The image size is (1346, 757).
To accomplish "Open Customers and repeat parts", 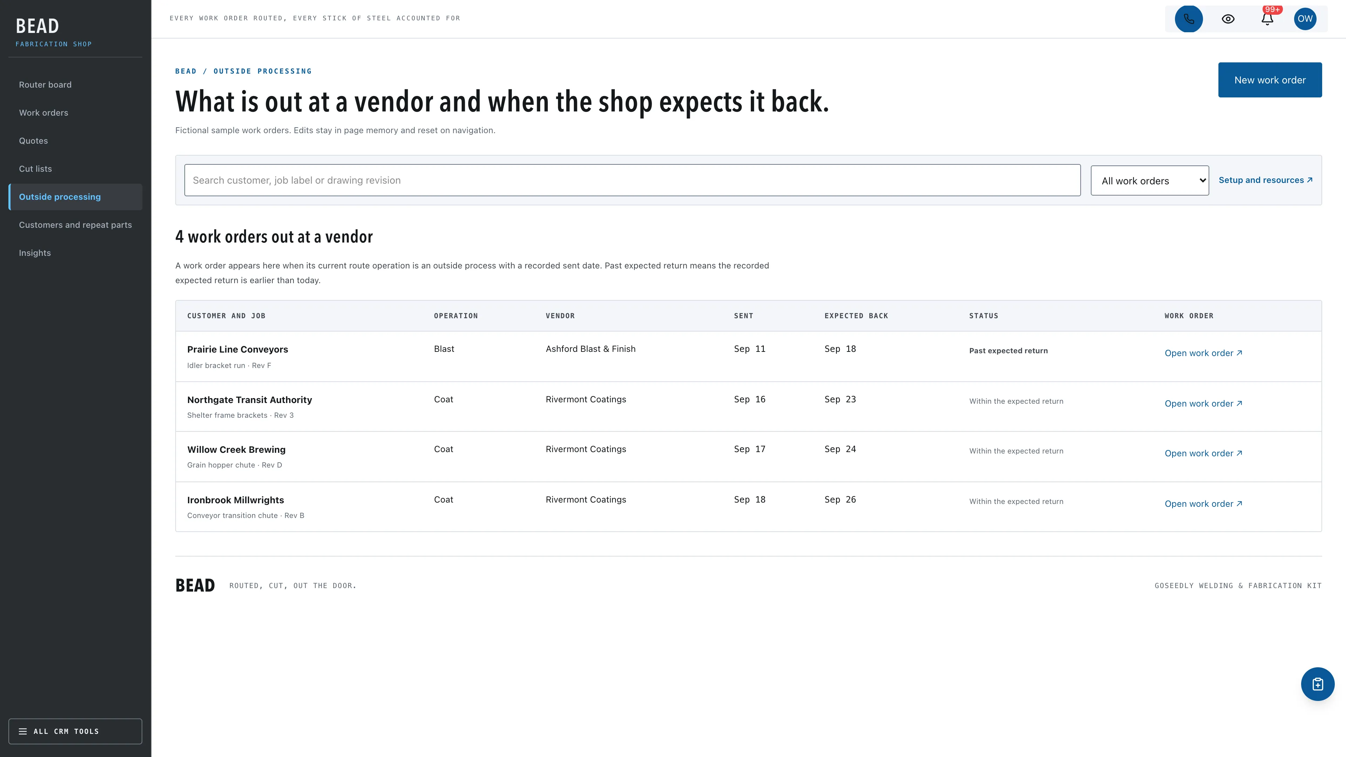I will [x=75, y=225].
